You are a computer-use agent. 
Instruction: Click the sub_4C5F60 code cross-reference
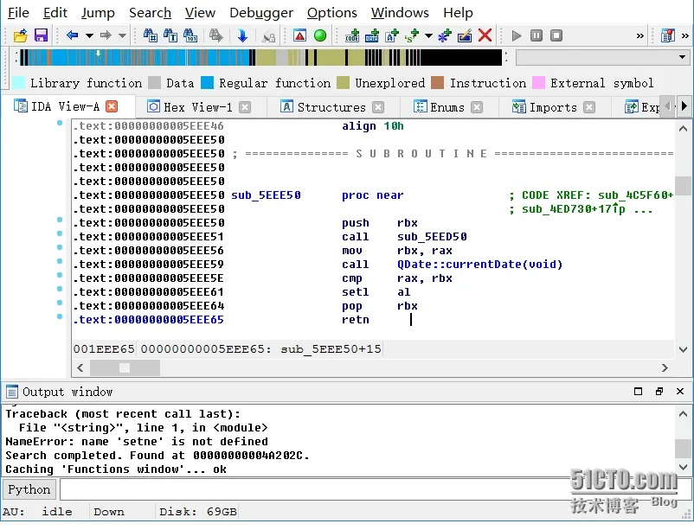click(633, 195)
